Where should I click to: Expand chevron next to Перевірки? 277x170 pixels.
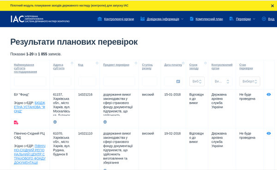point(254,19)
